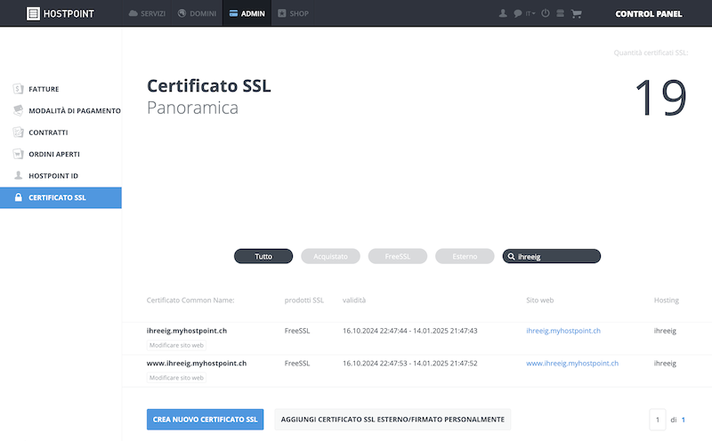Click Aggiungi certificato SSL esterno button

(x=392, y=420)
